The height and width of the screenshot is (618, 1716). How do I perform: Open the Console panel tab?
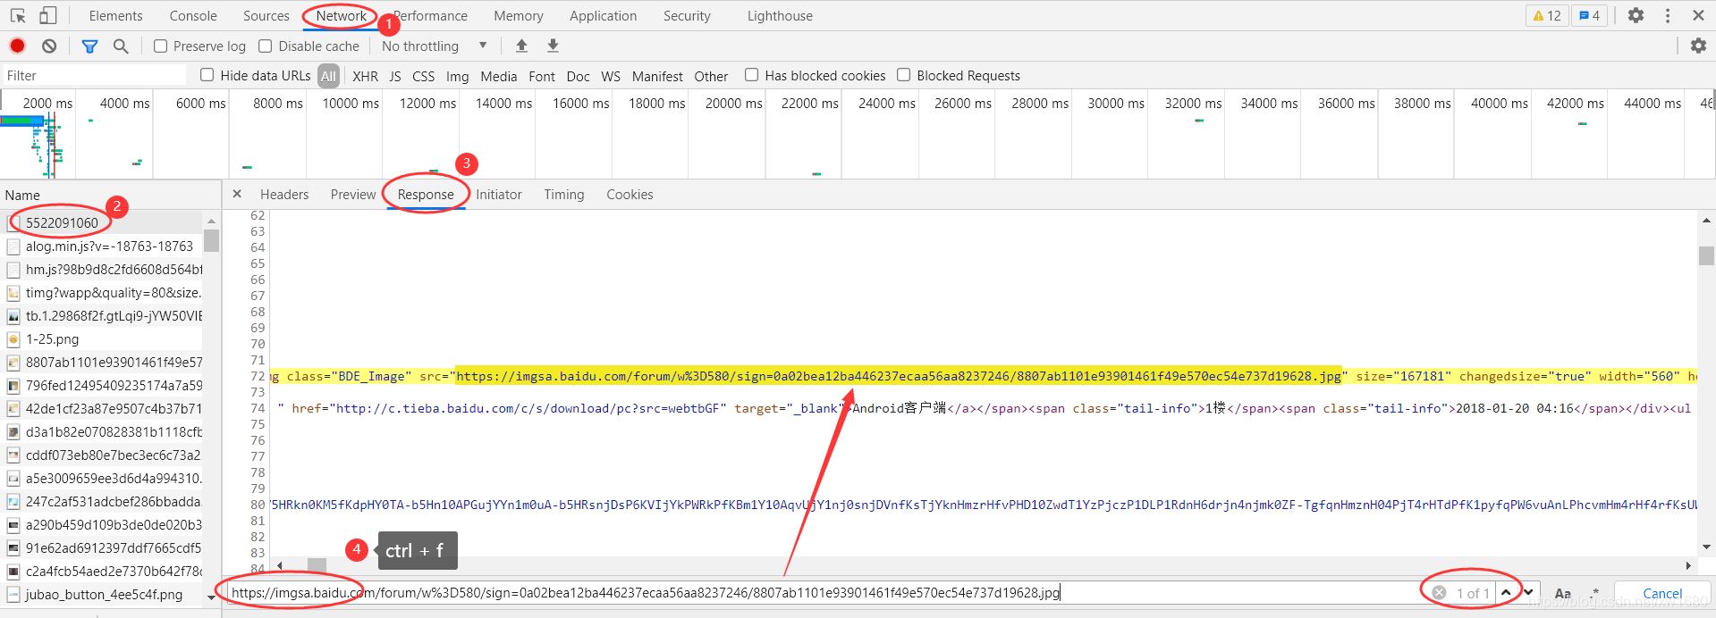tap(193, 15)
